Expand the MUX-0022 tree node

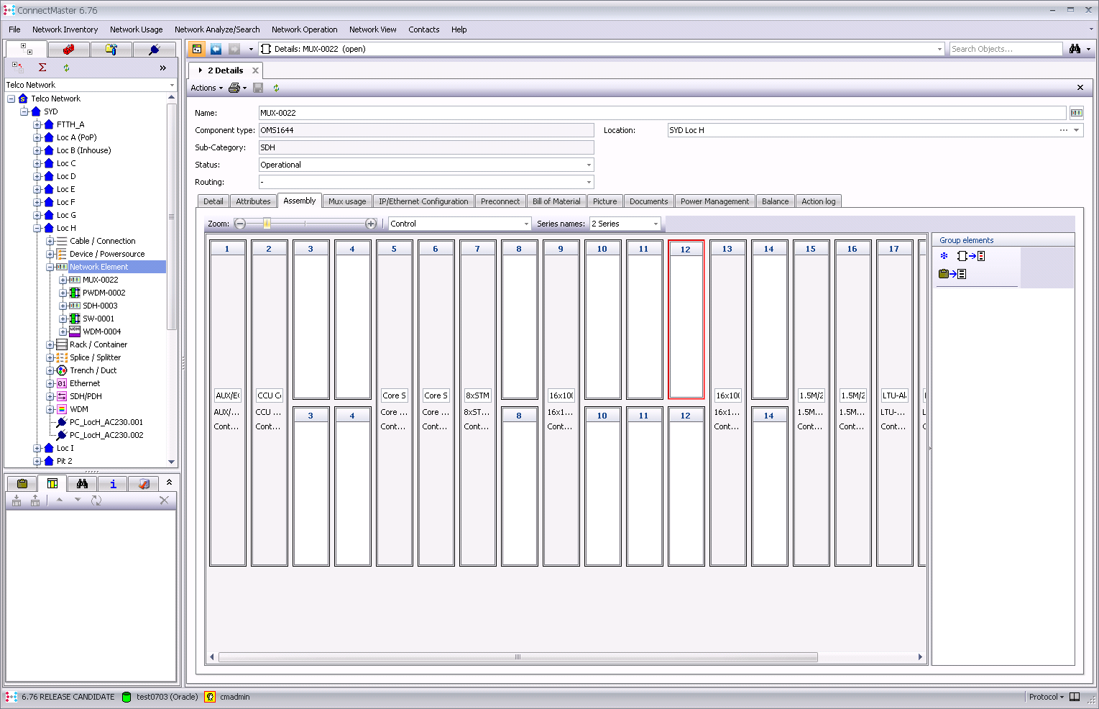(x=63, y=280)
